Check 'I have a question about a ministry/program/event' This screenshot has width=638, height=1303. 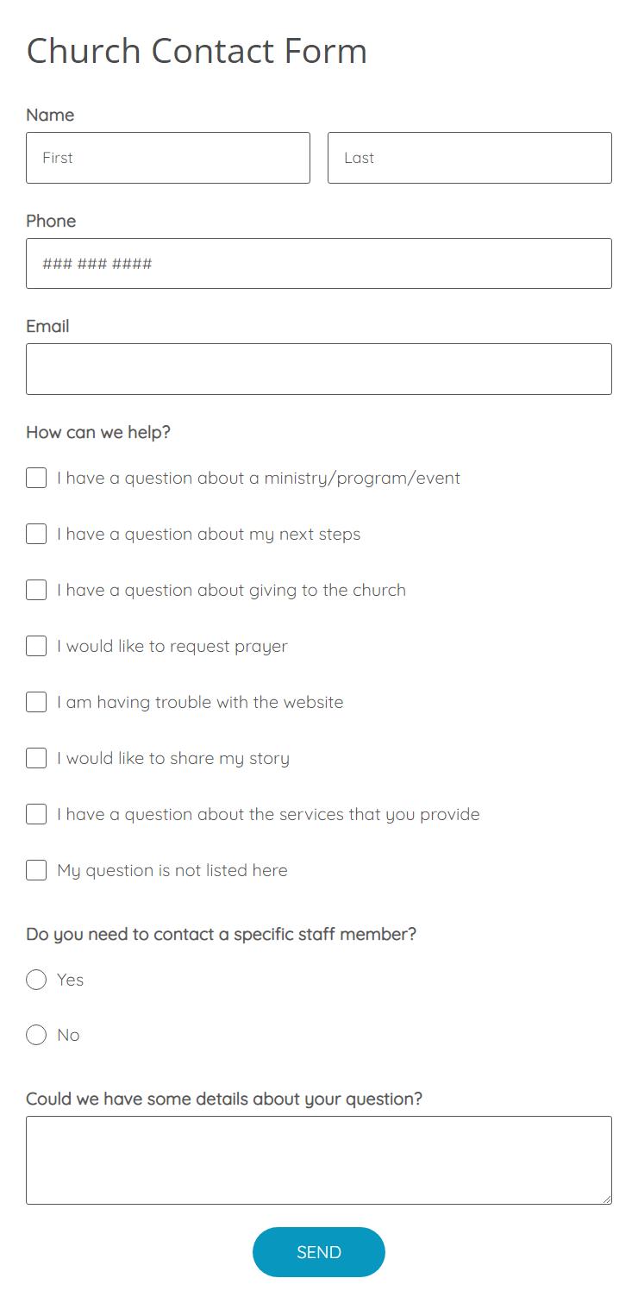coord(35,478)
